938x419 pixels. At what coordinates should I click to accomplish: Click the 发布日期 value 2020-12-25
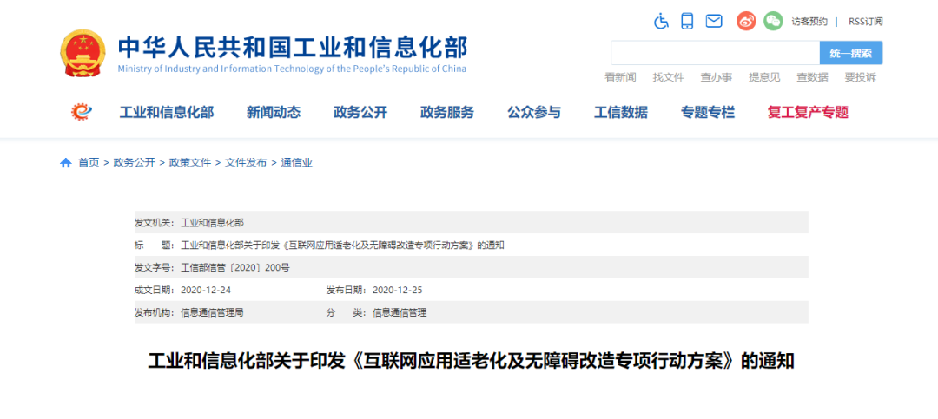[x=398, y=290]
